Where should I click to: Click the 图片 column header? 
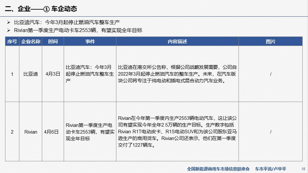(270, 41)
